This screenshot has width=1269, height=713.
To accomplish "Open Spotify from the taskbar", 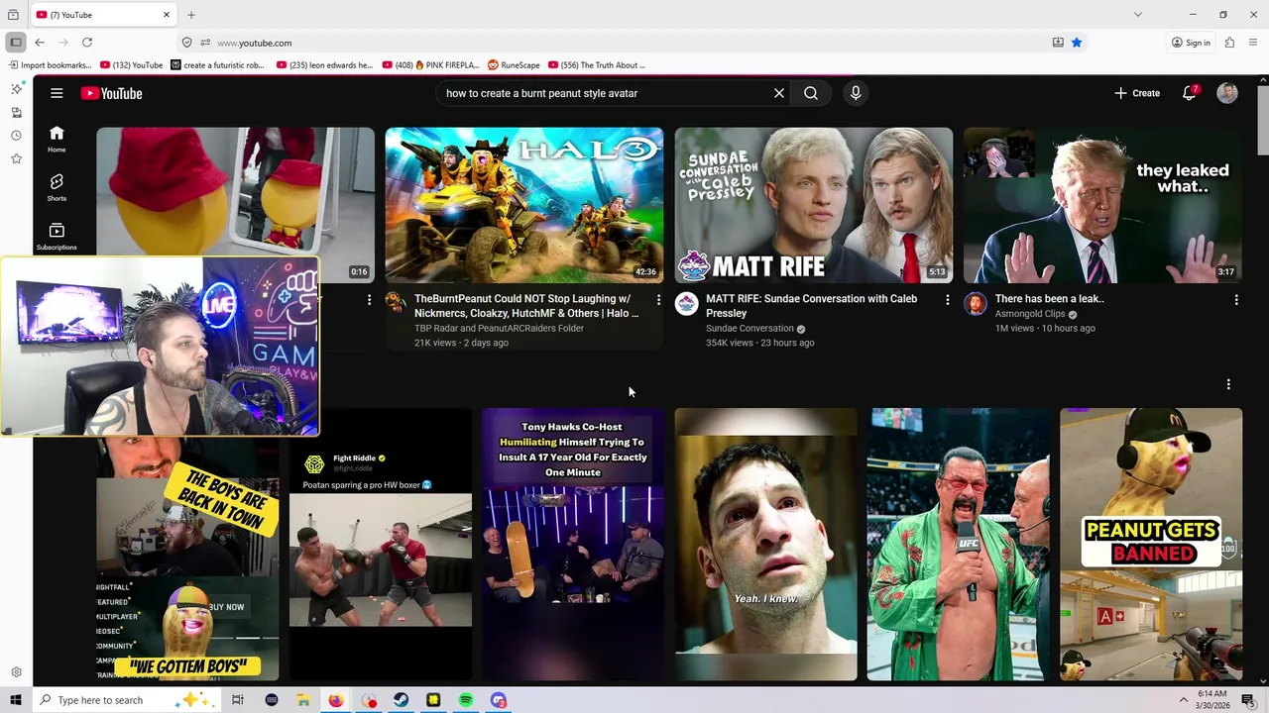I will [x=466, y=700].
